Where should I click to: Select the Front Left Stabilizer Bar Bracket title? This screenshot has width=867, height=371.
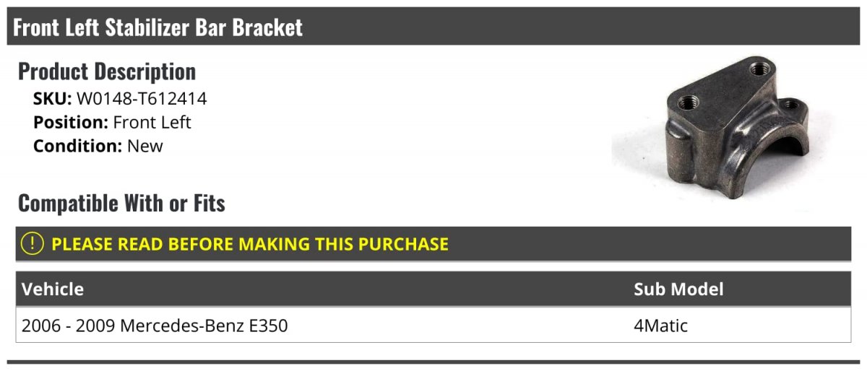[x=158, y=27]
